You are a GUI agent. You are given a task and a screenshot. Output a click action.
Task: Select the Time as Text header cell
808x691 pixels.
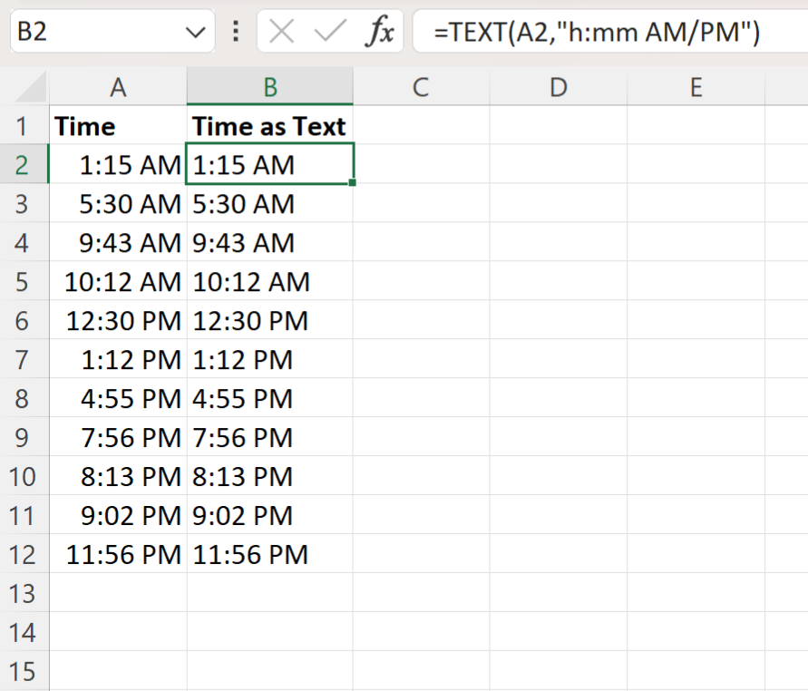coord(269,126)
